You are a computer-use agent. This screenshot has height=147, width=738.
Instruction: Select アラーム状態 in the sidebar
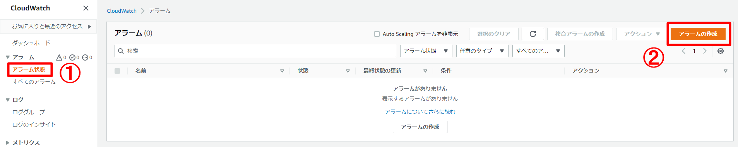coord(29,69)
